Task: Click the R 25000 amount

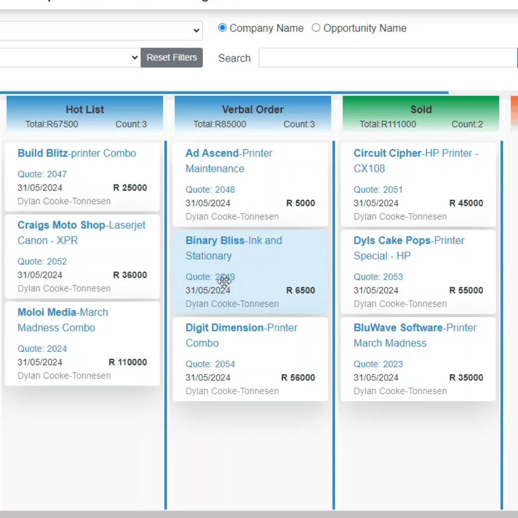Action: (130, 188)
